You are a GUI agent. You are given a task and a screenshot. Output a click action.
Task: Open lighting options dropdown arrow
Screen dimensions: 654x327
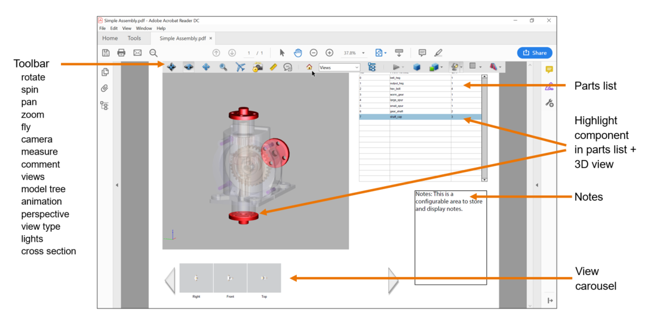(x=461, y=67)
